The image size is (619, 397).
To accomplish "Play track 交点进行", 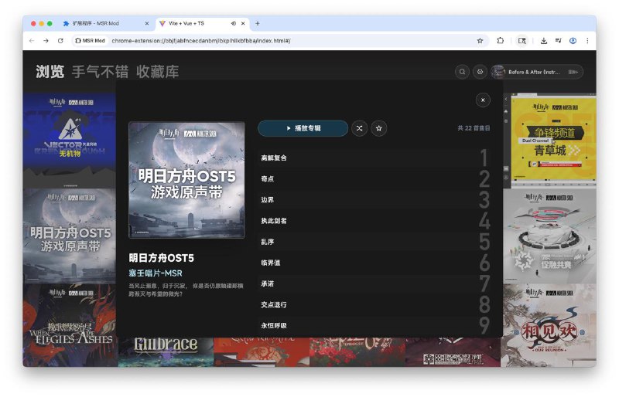I will pyautogui.click(x=374, y=304).
